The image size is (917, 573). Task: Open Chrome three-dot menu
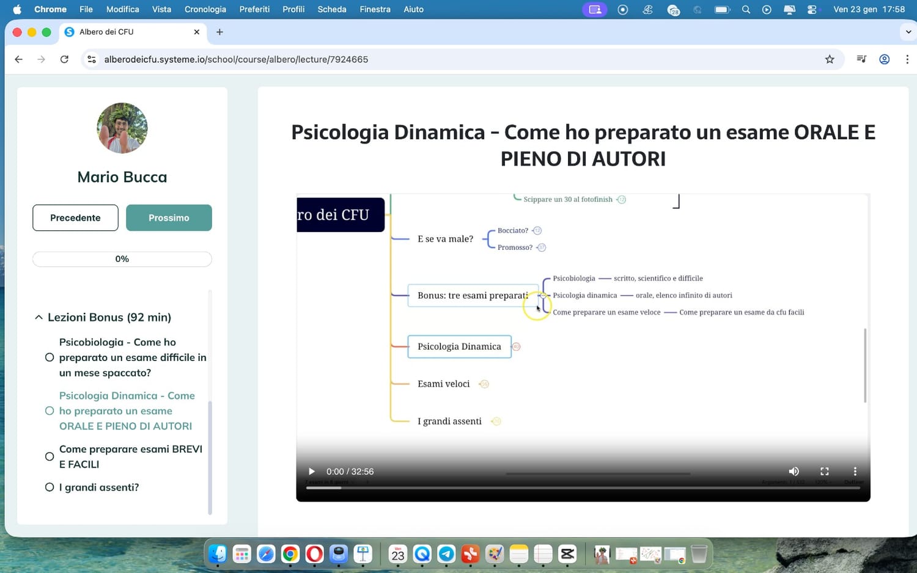[x=907, y=59]
